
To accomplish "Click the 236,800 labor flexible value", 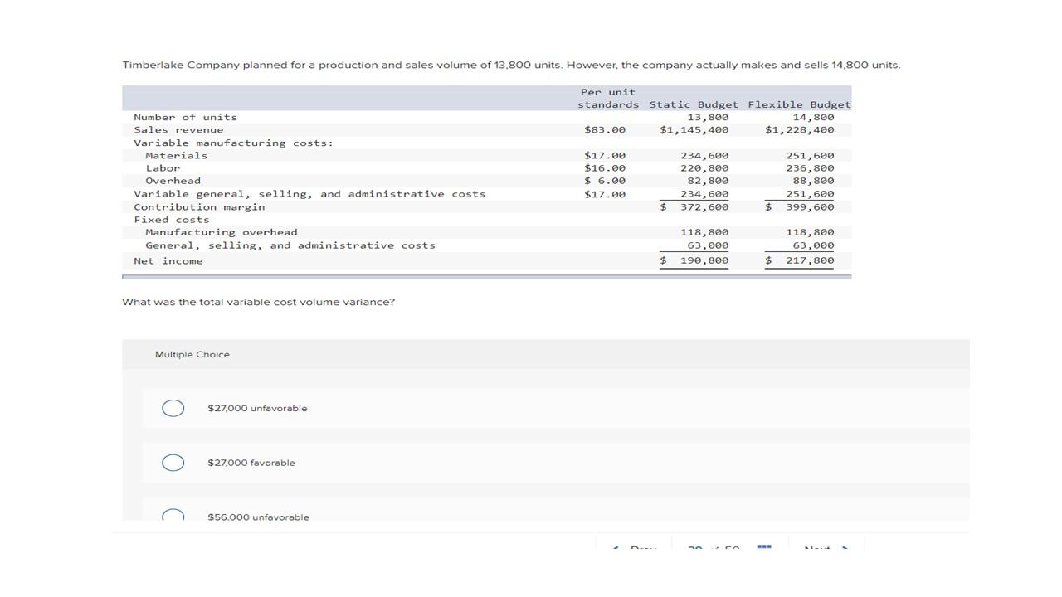I will [x=811, y=168].
